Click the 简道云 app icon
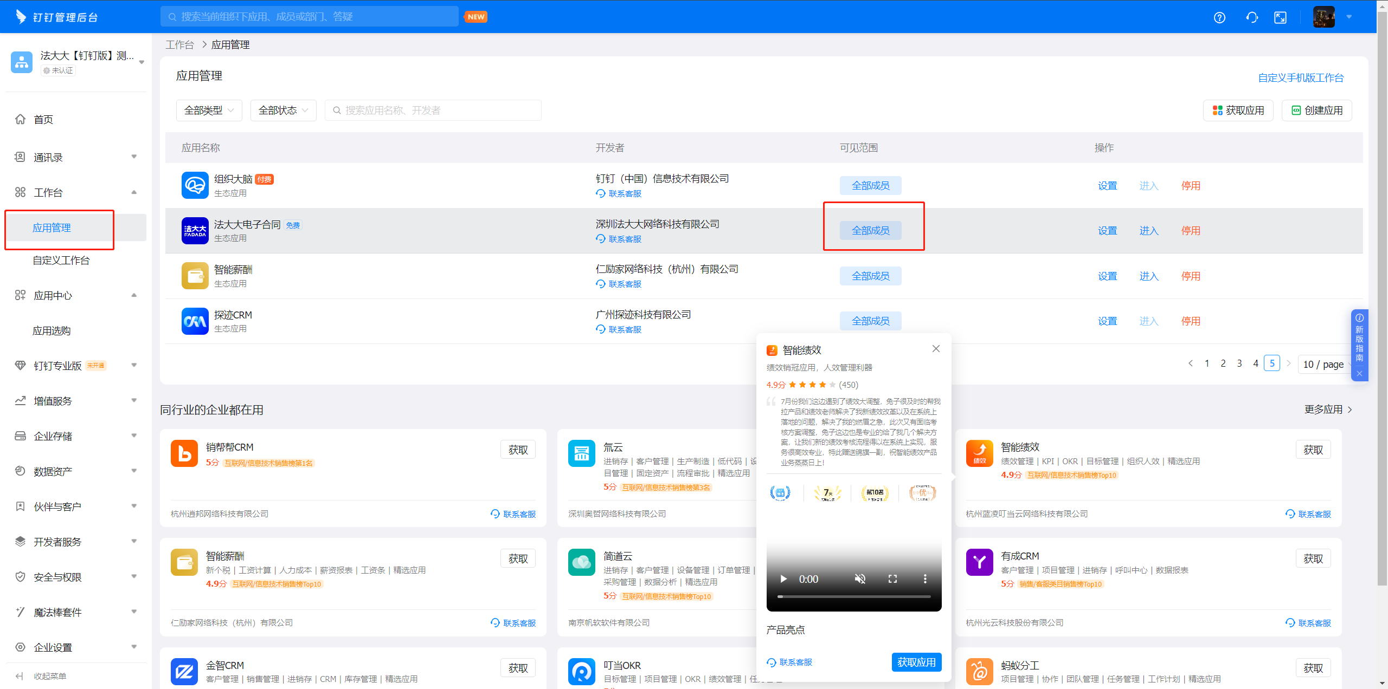Image resolution: width=1388 pixels, height=689 pixels. coord(581,562)
